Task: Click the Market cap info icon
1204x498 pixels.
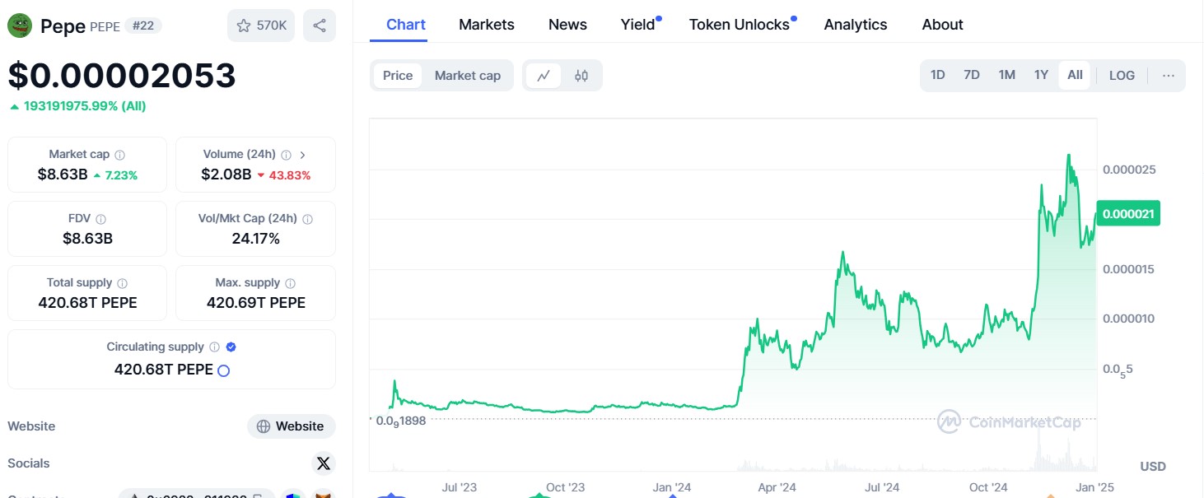Action: pyautogui.click(x=120, y=155)
